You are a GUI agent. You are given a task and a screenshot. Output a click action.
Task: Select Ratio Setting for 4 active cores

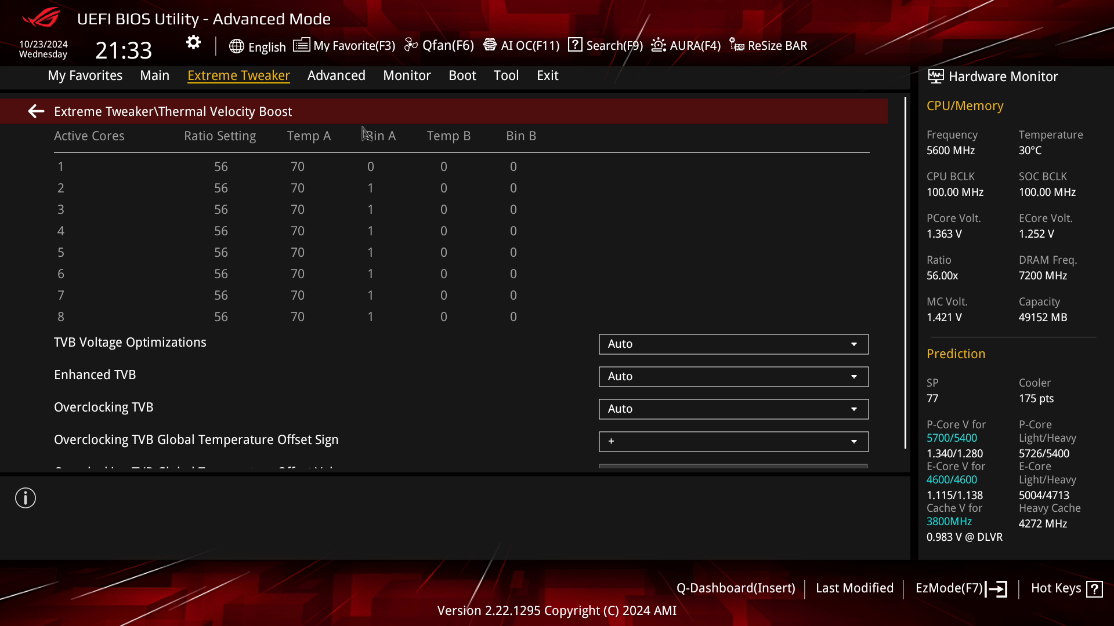[221, 231]
